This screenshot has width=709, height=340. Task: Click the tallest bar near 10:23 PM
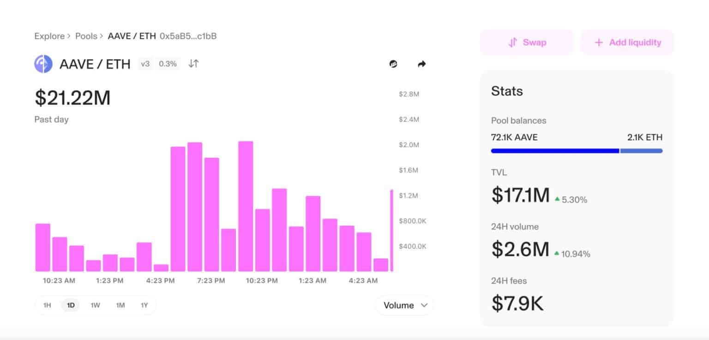pos(246,206)
